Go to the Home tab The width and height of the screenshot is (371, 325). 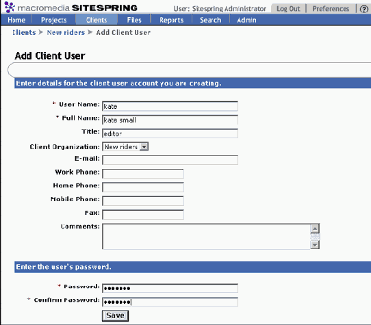[x=16, y=20]
